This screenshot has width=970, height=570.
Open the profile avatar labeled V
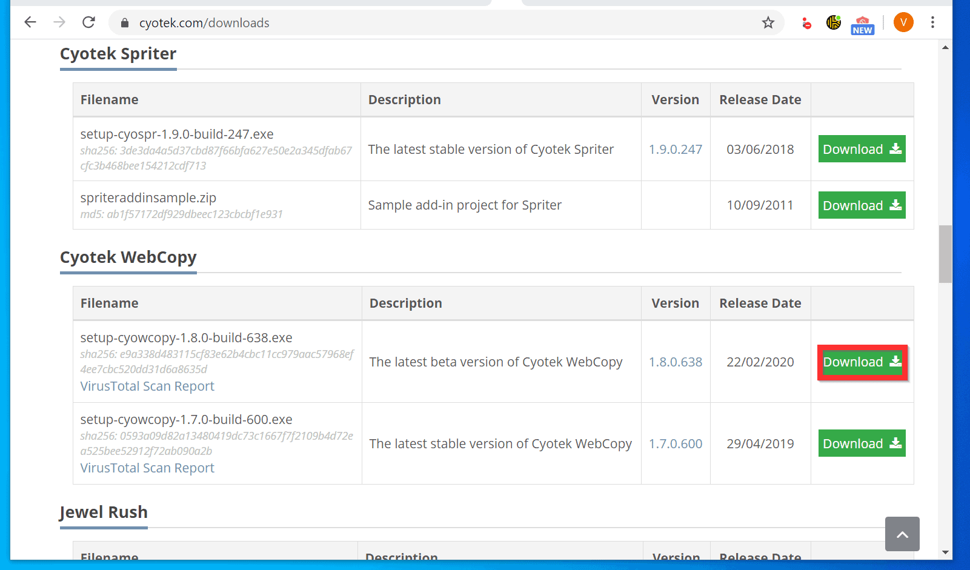[903, 22]
